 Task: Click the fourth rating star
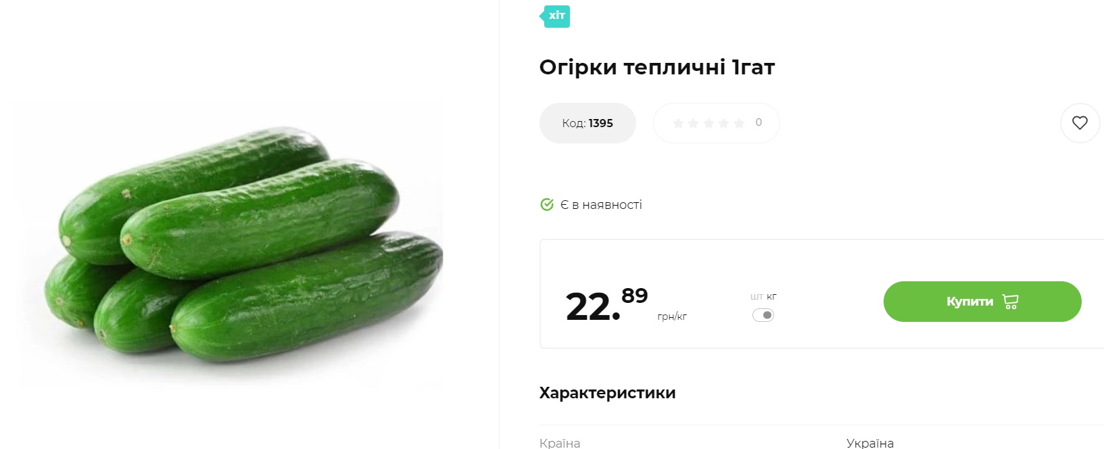(x=725, y=122)
